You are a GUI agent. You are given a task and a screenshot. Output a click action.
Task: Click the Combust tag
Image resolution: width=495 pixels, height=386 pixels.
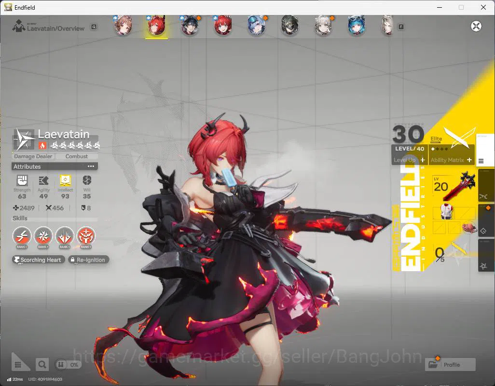[x=76, y=156]
